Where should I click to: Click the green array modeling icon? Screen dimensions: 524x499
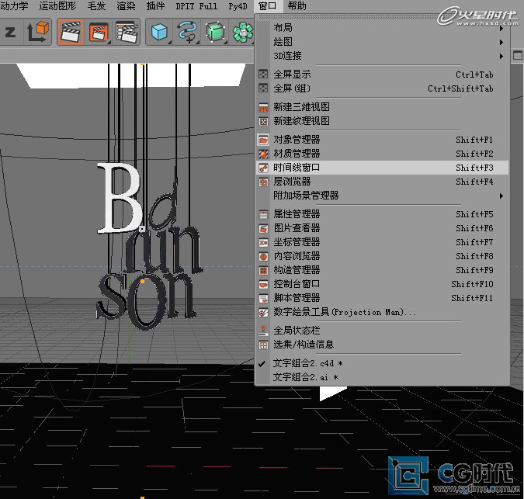pos(243,32)
